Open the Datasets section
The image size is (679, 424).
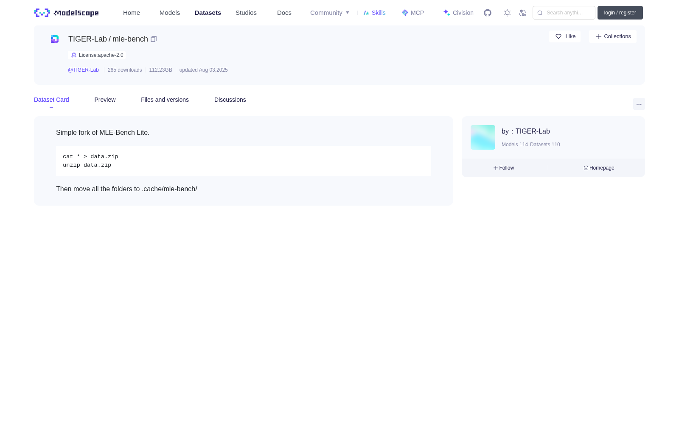[208, 13]
